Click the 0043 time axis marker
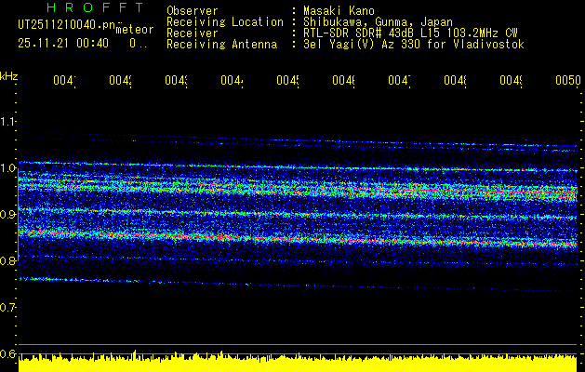The width and height of the screenshot is (585, 372). coord(176,80)
